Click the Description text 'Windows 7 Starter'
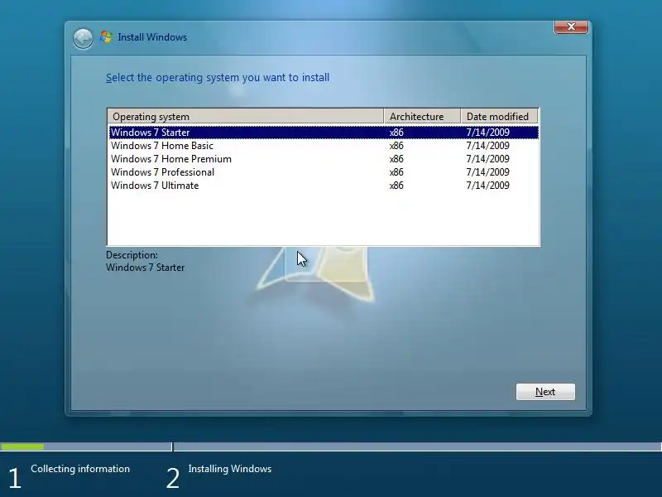 point(146,268)
